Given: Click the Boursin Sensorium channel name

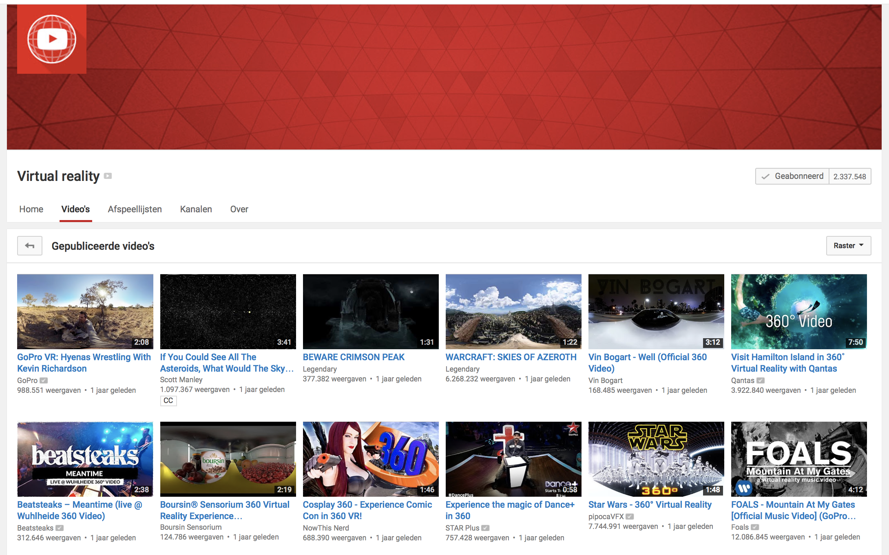Looking at the screenshot, I should 191,527.
